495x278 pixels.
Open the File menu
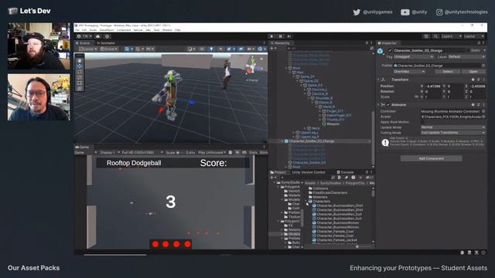pyautogui.click(x=77, y=30)
